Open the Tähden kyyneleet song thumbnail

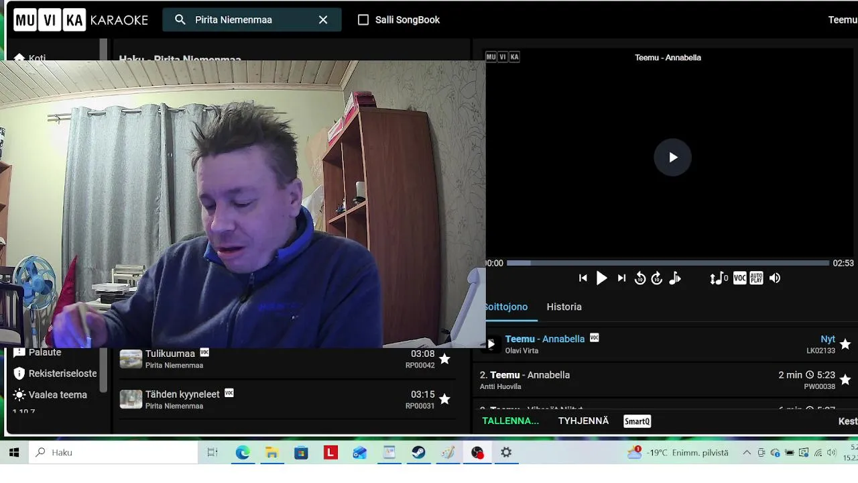tap(131, 399)
